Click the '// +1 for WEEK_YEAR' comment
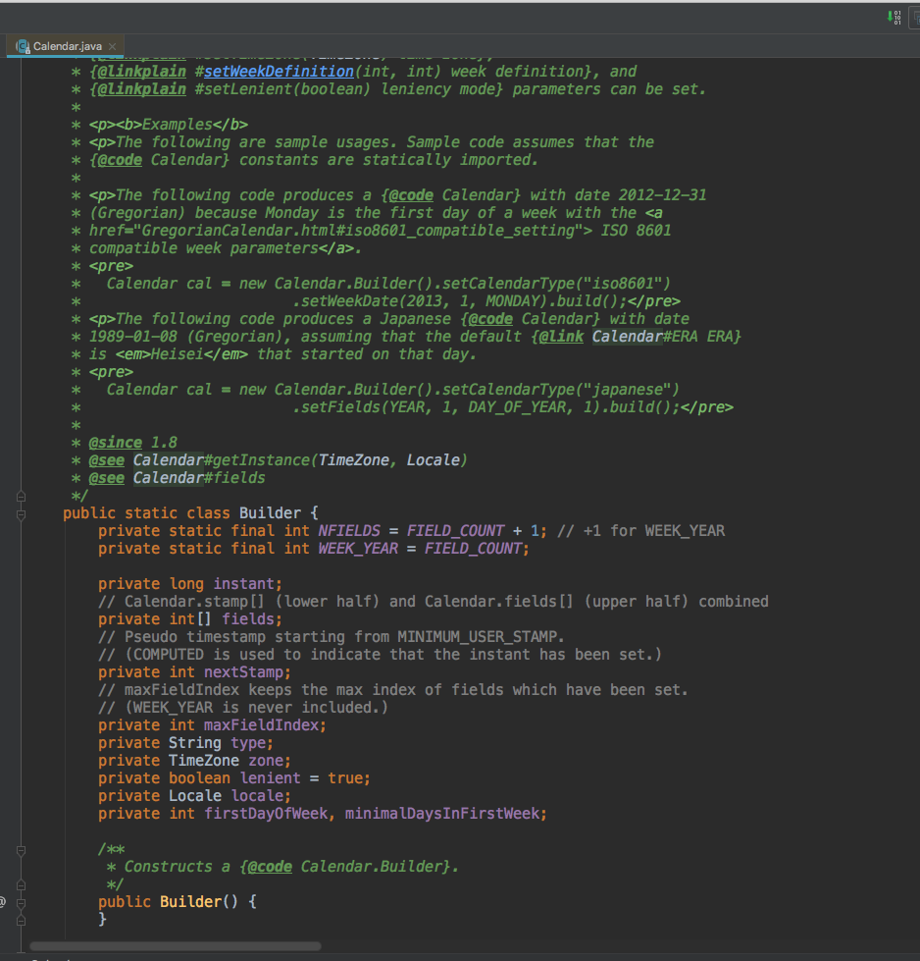Screen dimensions: 920x961 pos(640,531)
